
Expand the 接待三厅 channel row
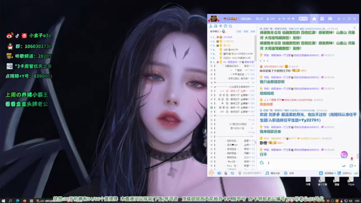[x=232, y=103]
